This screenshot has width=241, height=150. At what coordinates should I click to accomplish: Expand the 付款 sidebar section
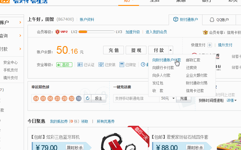tap(20, 49)
